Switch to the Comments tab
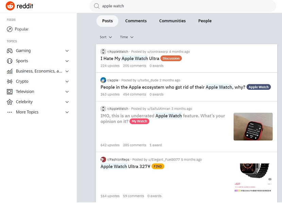The height and width of the screenshot is (203, 282). [136, 21]
